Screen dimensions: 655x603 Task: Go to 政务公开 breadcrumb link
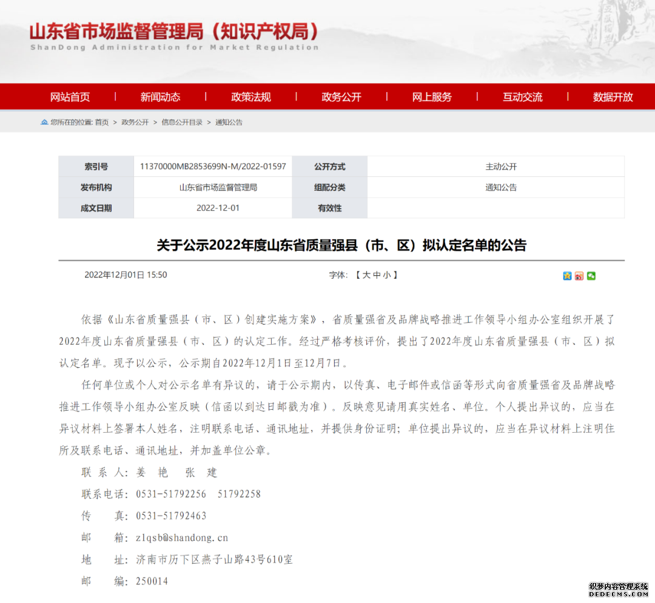[135, 122]
